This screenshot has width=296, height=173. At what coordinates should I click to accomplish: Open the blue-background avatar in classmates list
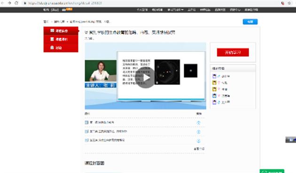pyautogui.click(x=214, y=96)
